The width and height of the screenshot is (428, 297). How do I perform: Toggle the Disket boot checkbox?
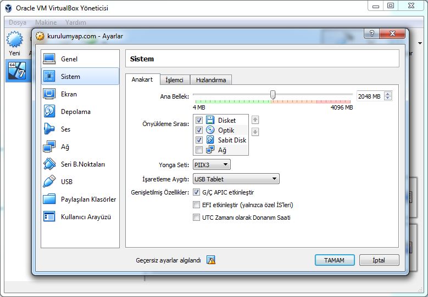pos(199,120)
